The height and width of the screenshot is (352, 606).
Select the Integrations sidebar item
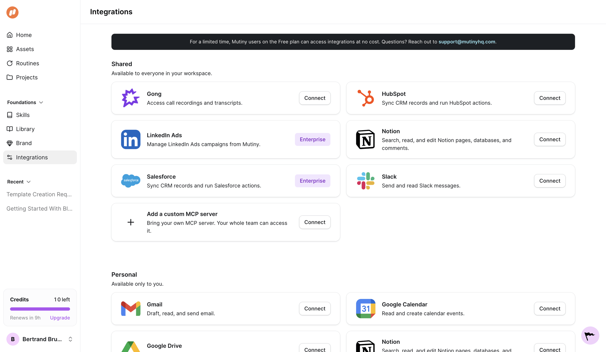click(x=40, y=157)
